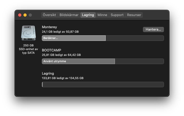Click the 250 GB SSD-enhet label

coord(28,49)
